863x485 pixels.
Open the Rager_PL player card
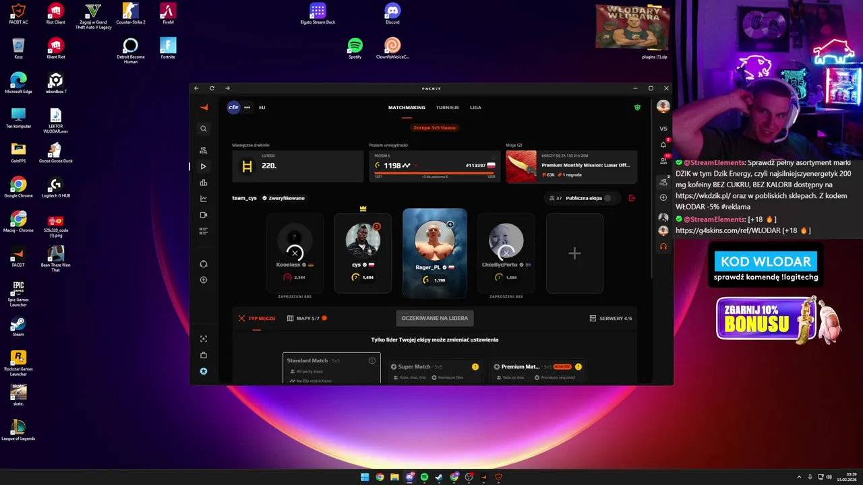pos(434,253)
